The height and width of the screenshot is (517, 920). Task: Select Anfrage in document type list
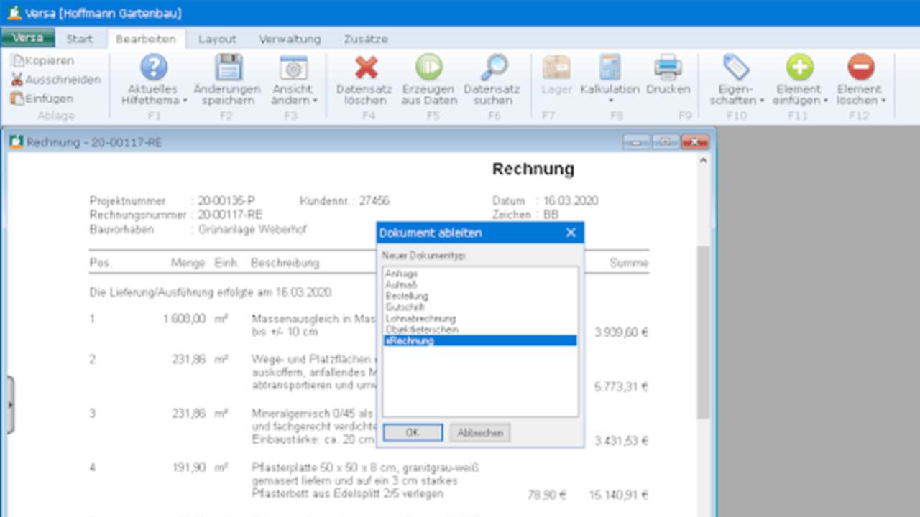click(480, 274)
